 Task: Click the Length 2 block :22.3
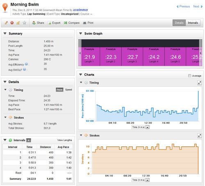tap(111, 57)
